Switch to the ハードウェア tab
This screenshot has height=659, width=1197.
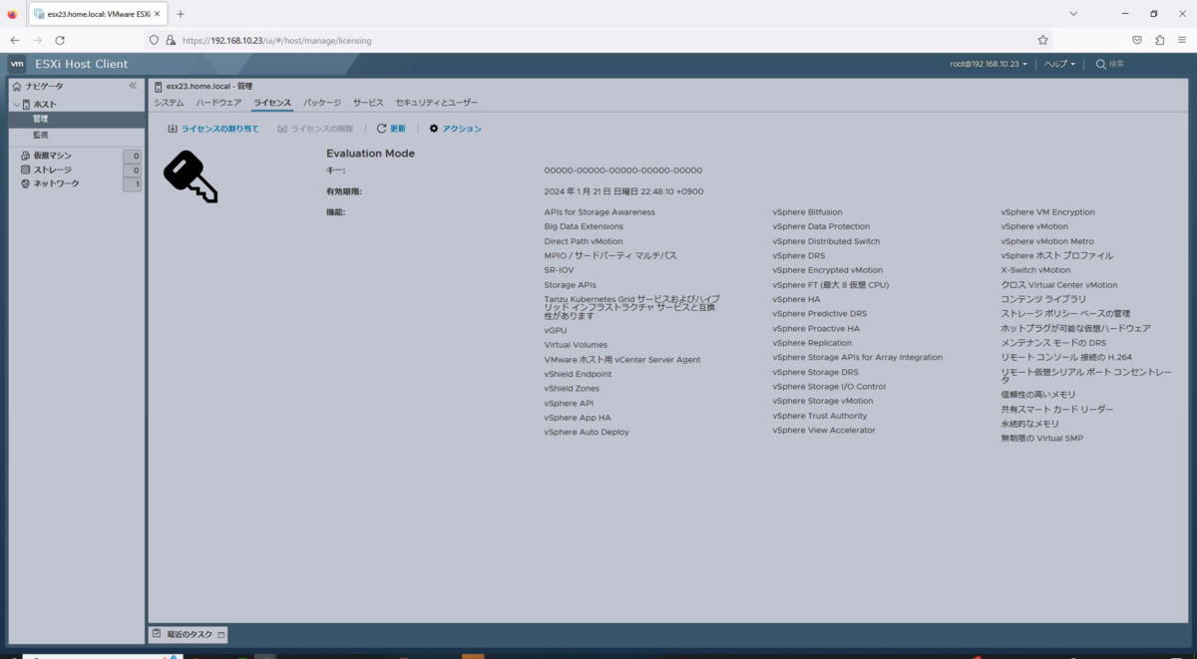[218, 103]
